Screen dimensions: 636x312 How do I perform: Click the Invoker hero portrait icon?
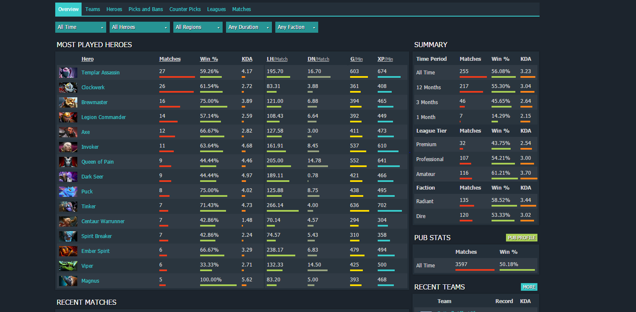click(68, 147)
